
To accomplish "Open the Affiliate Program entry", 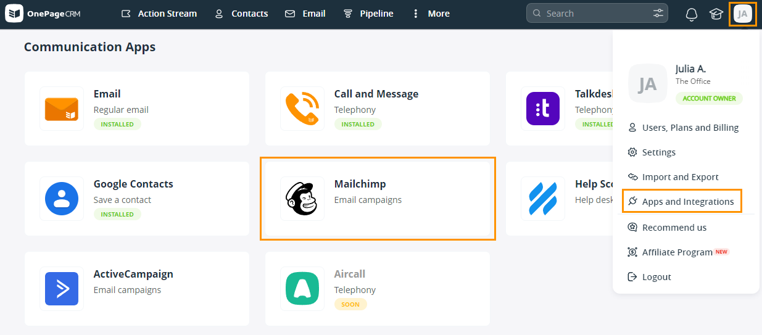I will click(x=677, y=252).
